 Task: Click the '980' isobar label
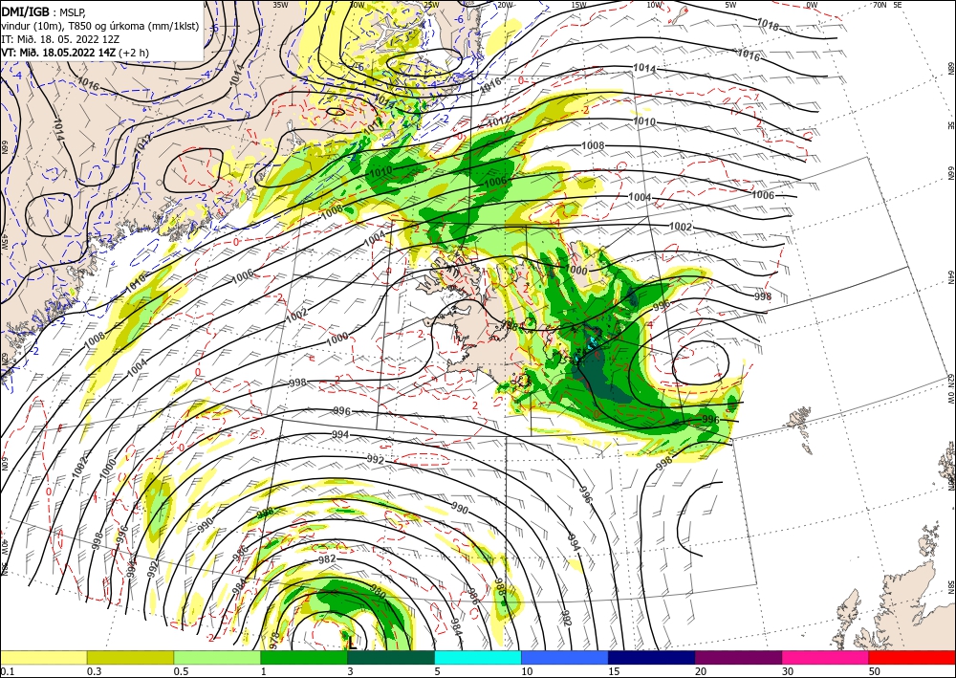[x=378, y=591]
